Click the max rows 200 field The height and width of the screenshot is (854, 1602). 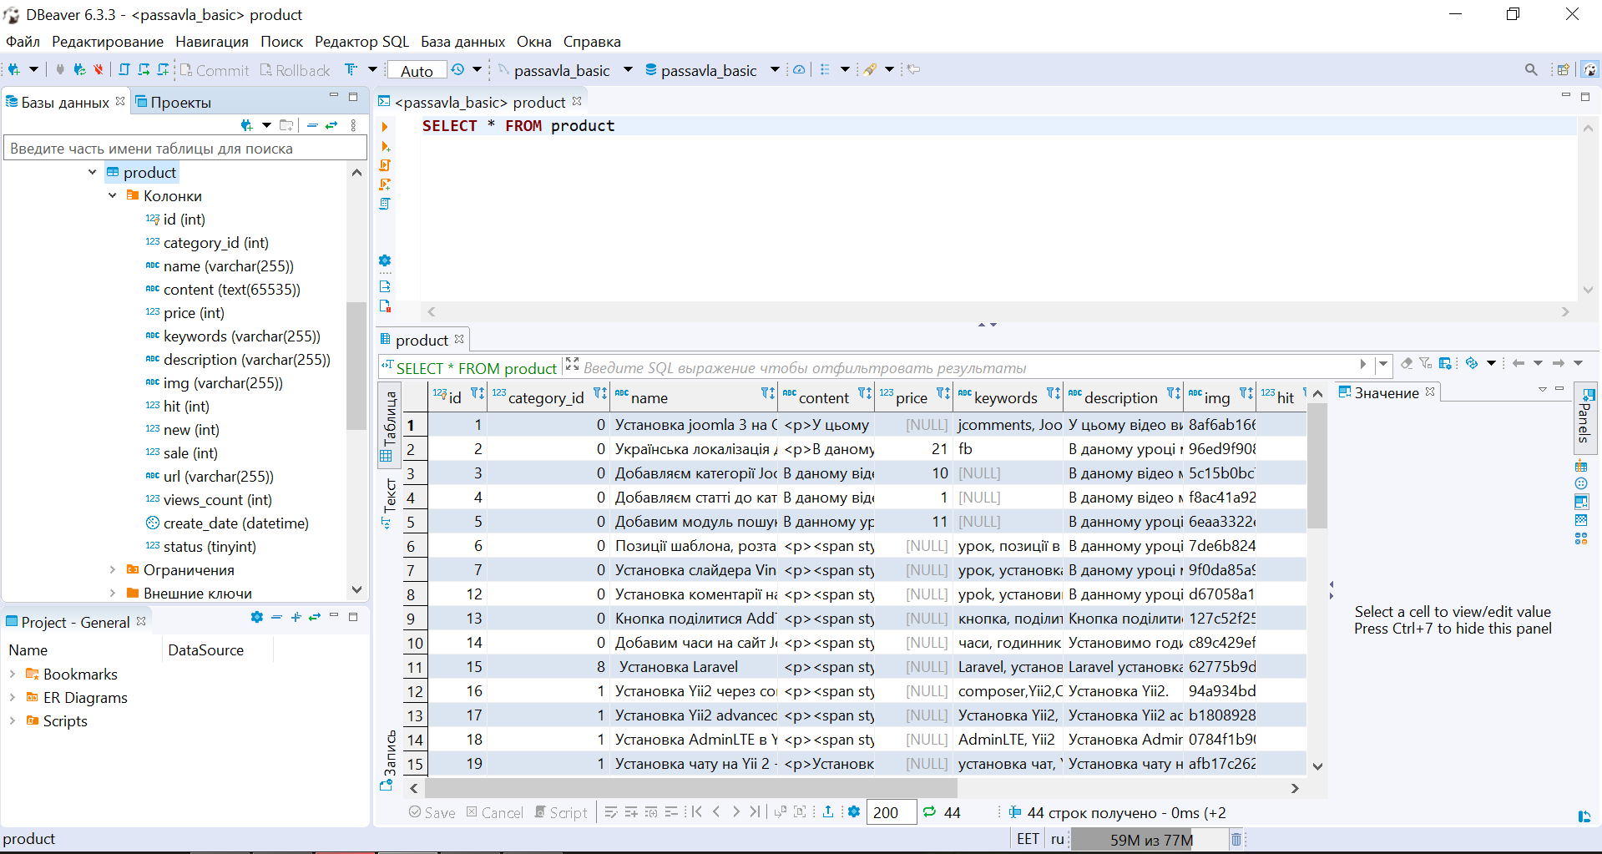(x=891, y=812)
